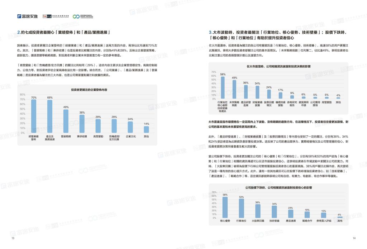This screenshot has width=367, height=249.
Task: Click the 企業文化 axis label
Action: tap(130, 137)
